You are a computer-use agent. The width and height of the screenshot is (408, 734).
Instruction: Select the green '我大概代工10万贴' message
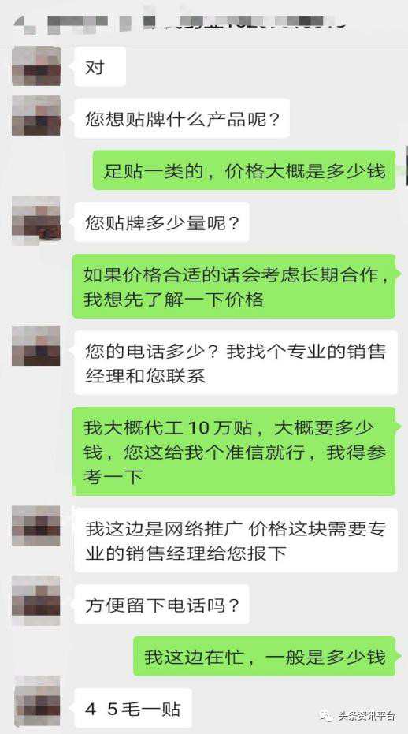tap(234, 451)
